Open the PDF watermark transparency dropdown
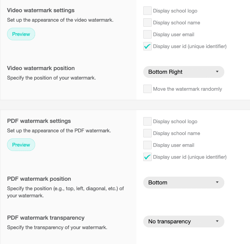 [x=184, y=221]
